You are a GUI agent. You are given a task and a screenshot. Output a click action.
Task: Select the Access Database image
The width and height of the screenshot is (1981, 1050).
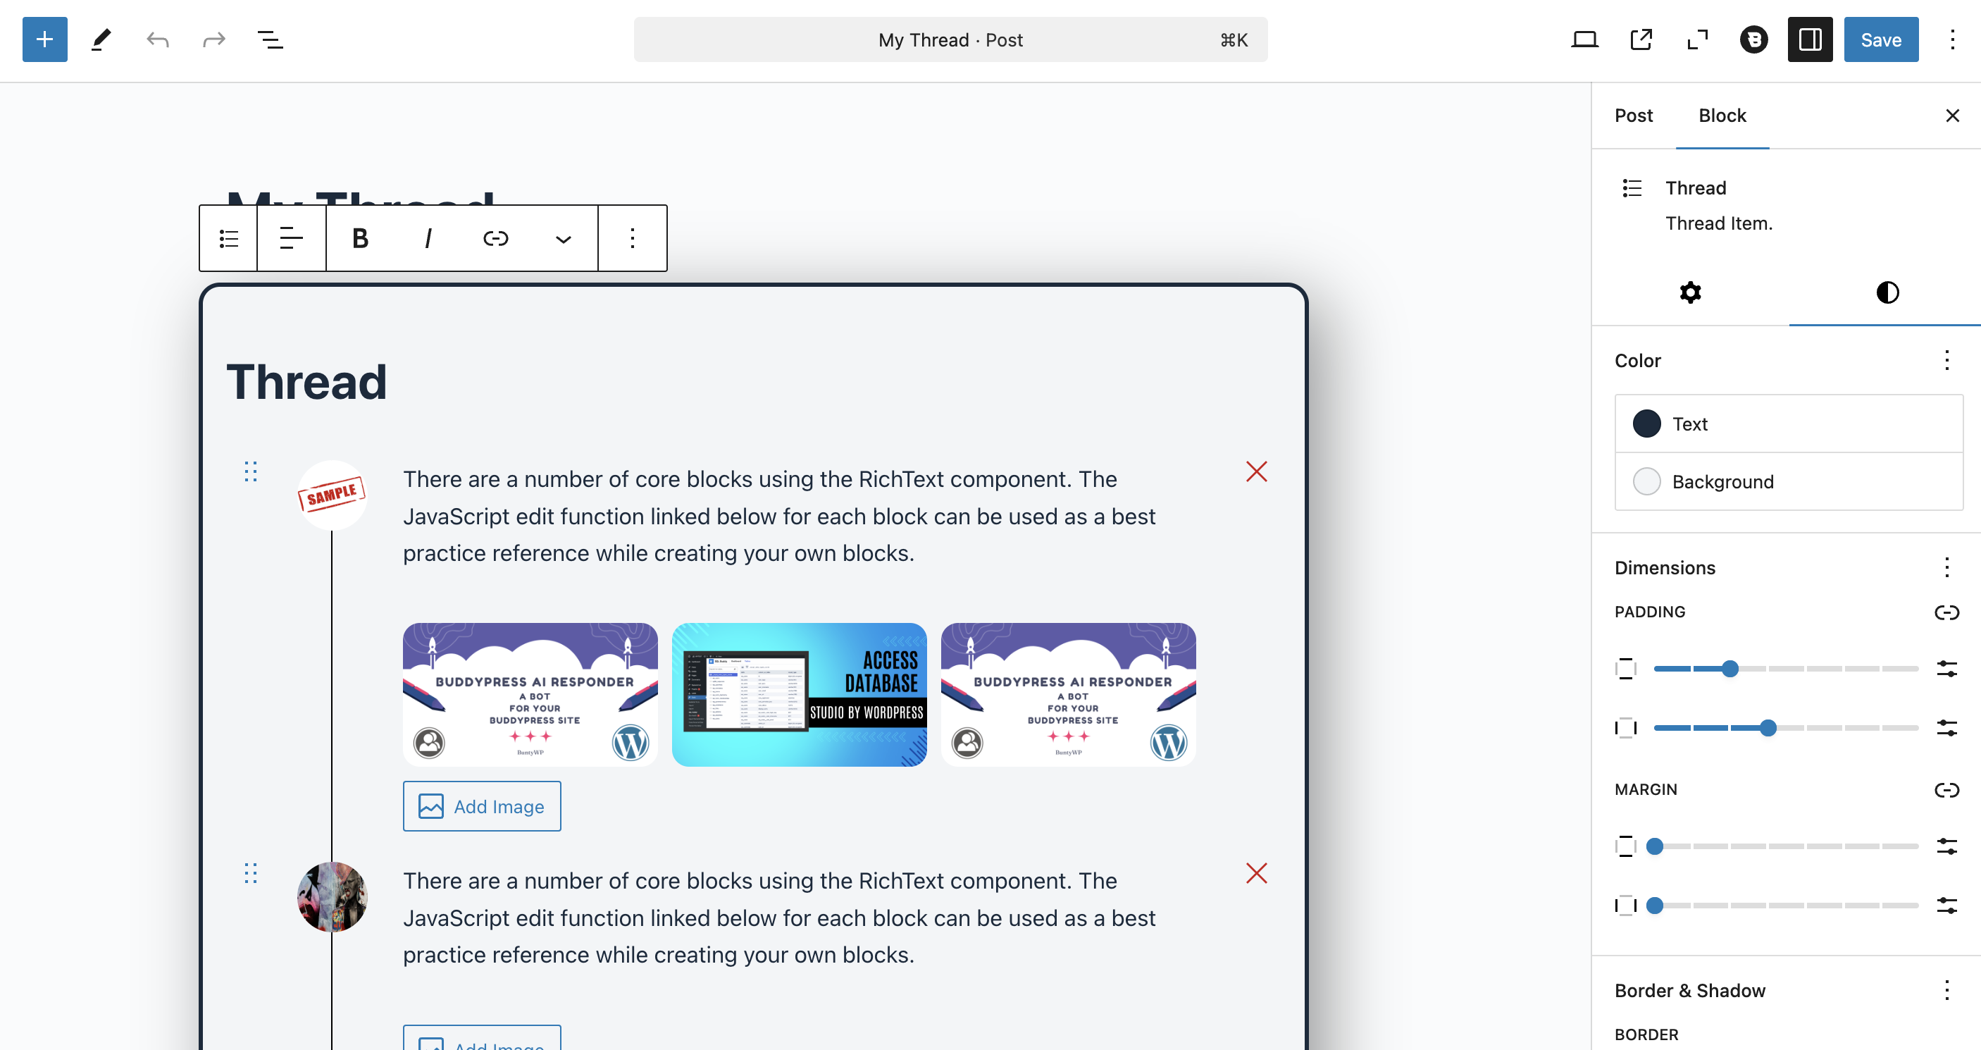click(x=800, y=695)
